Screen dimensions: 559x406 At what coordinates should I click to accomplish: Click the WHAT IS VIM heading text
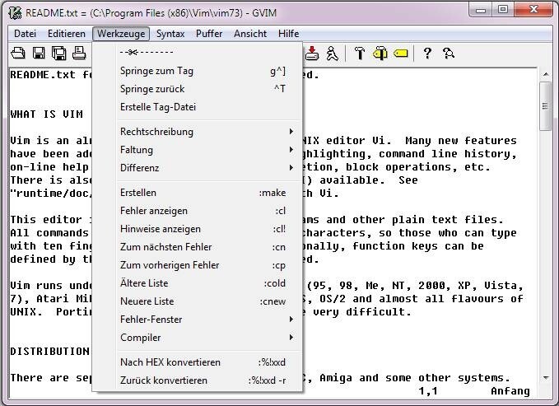[x=47, y=114]
